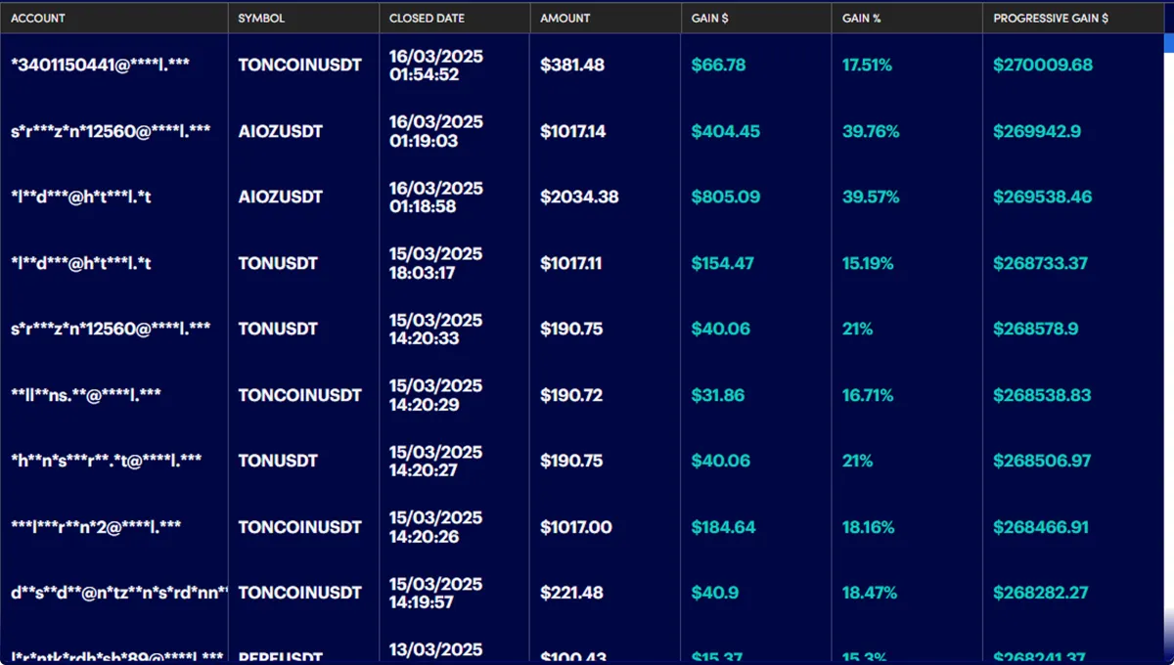Click progressive gain $268578.9

click(x=1036, y=330)
